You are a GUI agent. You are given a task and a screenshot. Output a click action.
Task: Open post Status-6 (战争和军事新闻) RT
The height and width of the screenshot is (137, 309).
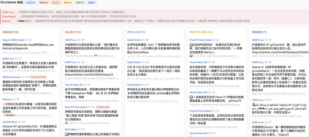point(279,78)
